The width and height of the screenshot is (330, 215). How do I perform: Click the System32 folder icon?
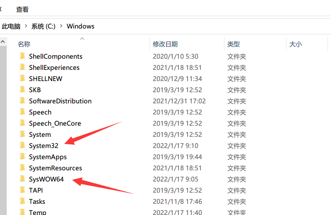pyautogui.click(x=22, y=145)
